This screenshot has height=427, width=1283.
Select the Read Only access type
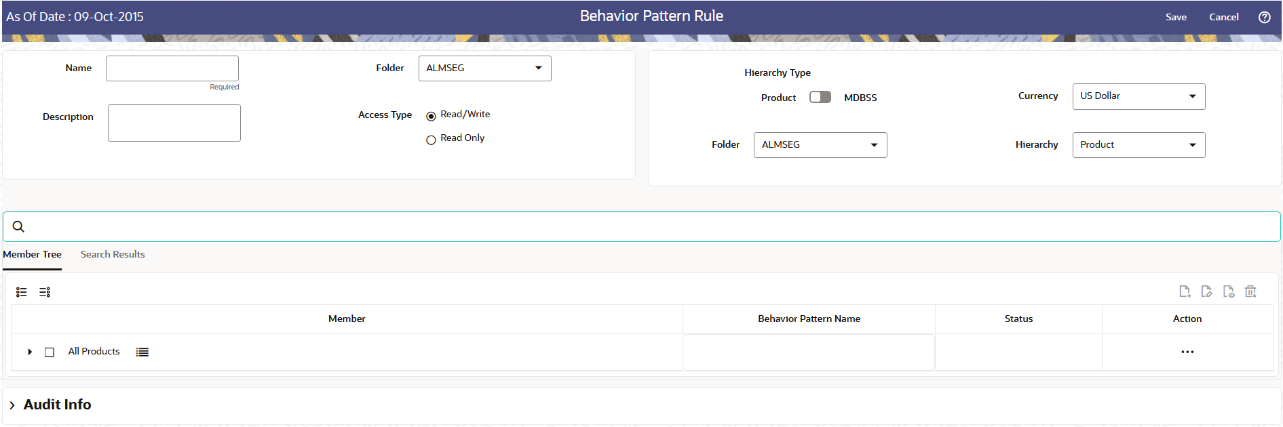click(x=431, y=140)
